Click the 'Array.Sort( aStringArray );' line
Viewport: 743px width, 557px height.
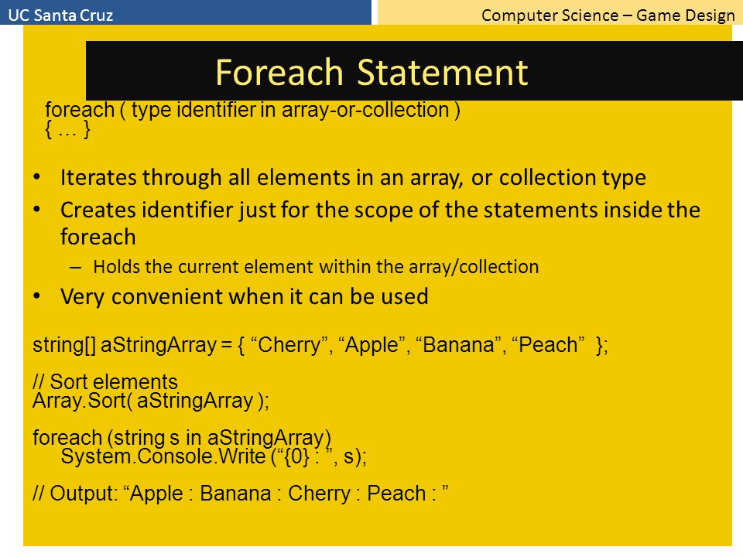click(151, 402)
